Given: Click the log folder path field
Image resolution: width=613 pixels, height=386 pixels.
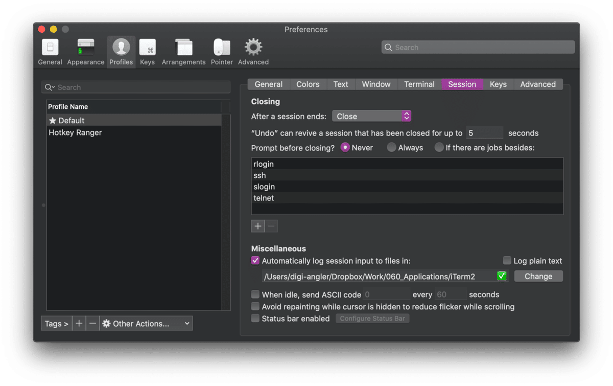Looking at the screenshot, I should point(385,276).
